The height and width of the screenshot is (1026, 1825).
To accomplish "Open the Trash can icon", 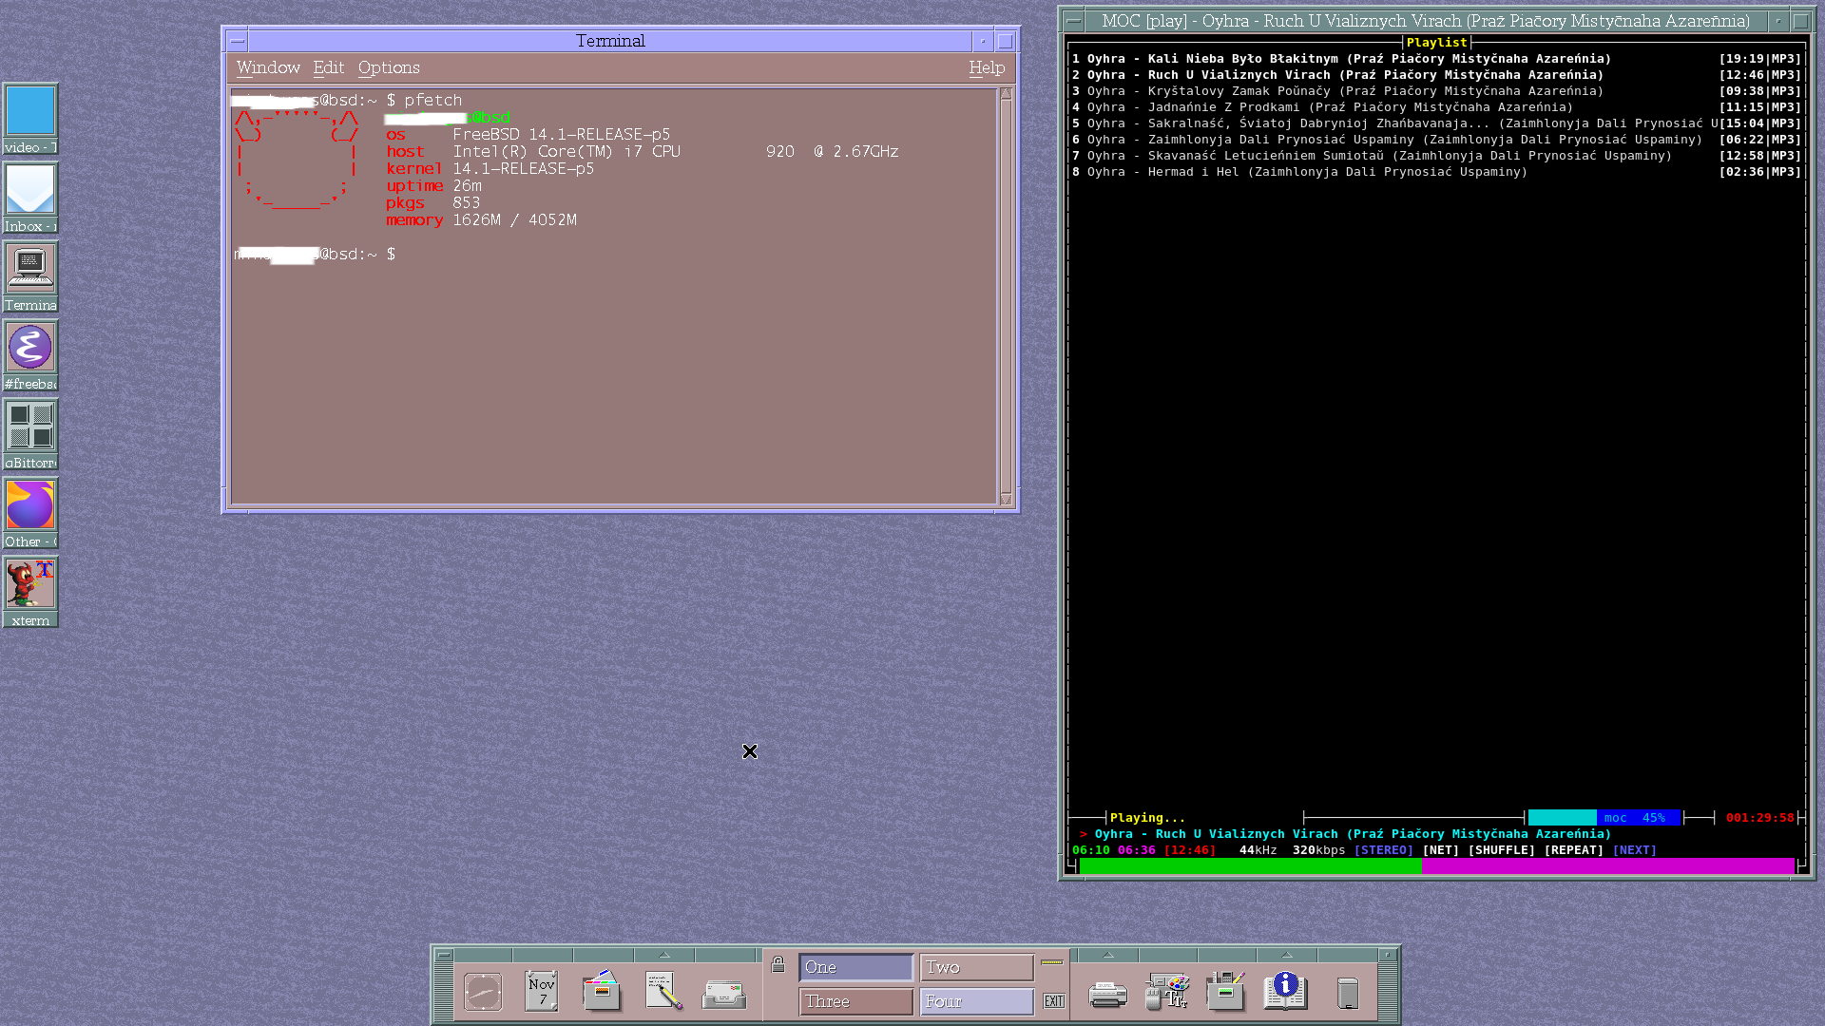I will point(1348,993).
